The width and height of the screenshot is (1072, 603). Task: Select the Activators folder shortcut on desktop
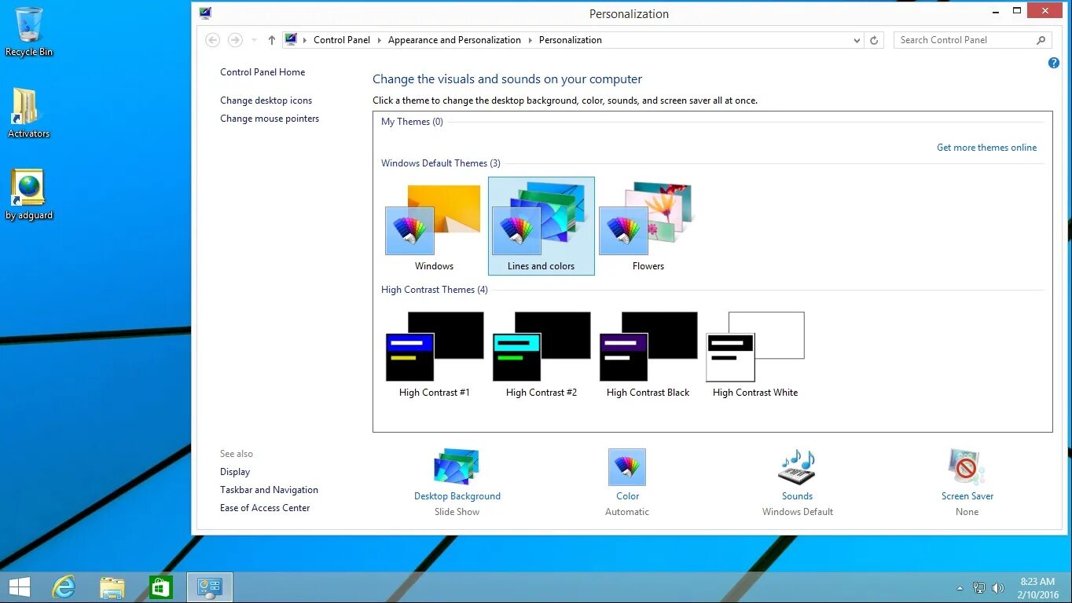click(28, 113)
